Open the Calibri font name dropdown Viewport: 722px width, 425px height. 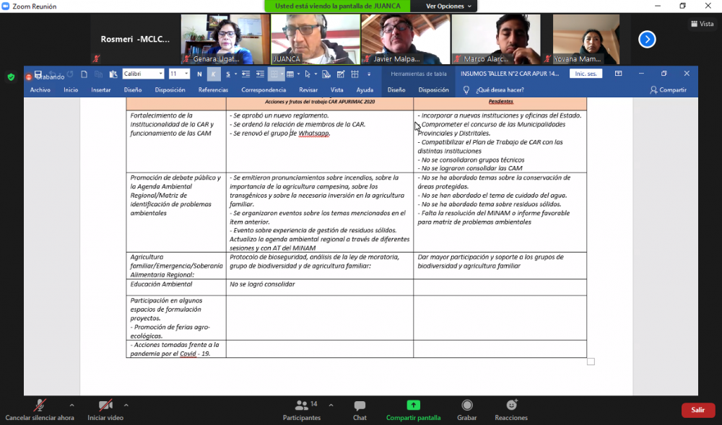pyautogui.click(x=161, y=74)
